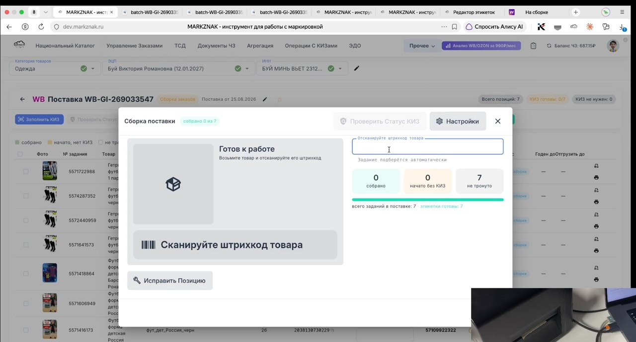
Task: Select checkbox for task 5571606949
Action: point(26,303)
